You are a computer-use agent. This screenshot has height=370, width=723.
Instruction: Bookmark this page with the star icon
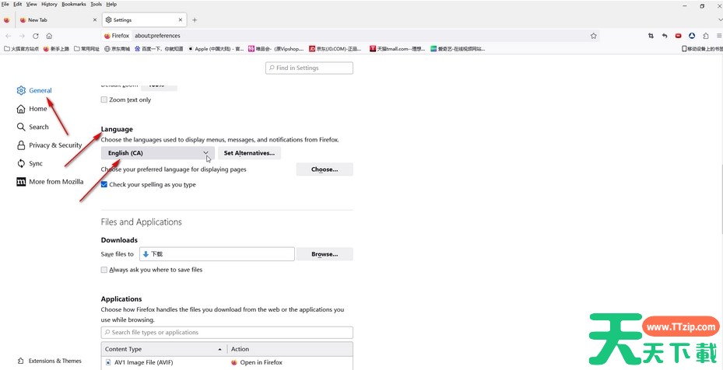coord(594,36)
